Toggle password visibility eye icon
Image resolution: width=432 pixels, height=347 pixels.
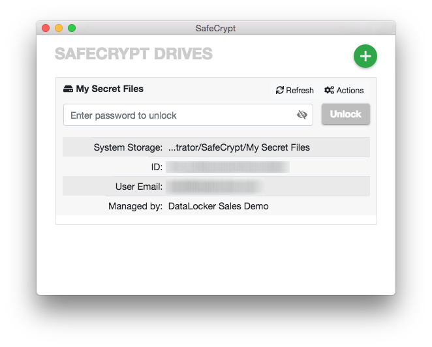click(302, 115)
